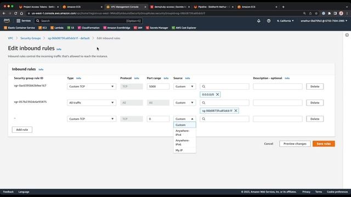Reload the page with the refresh icon
Viewport: 351px width, 197px height.
coord(15,13)
